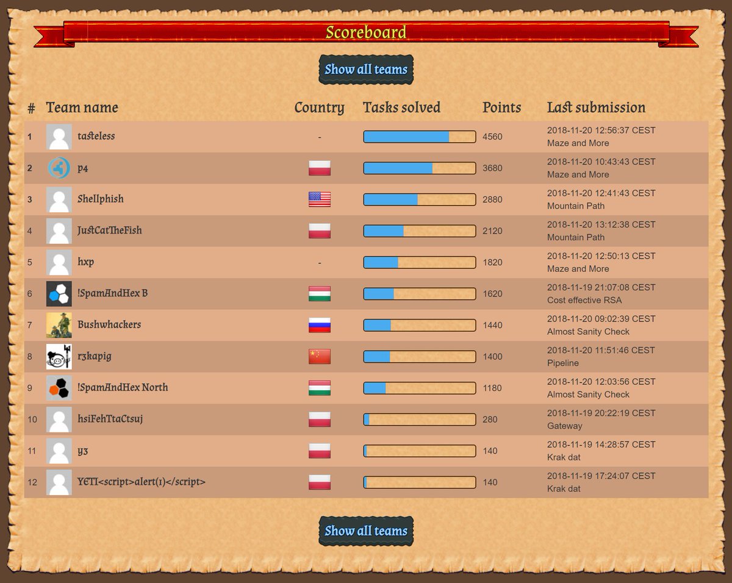This screenshot has width=732, height=583.
Task: Click Gateway last submission text
Action: [565, 426]
